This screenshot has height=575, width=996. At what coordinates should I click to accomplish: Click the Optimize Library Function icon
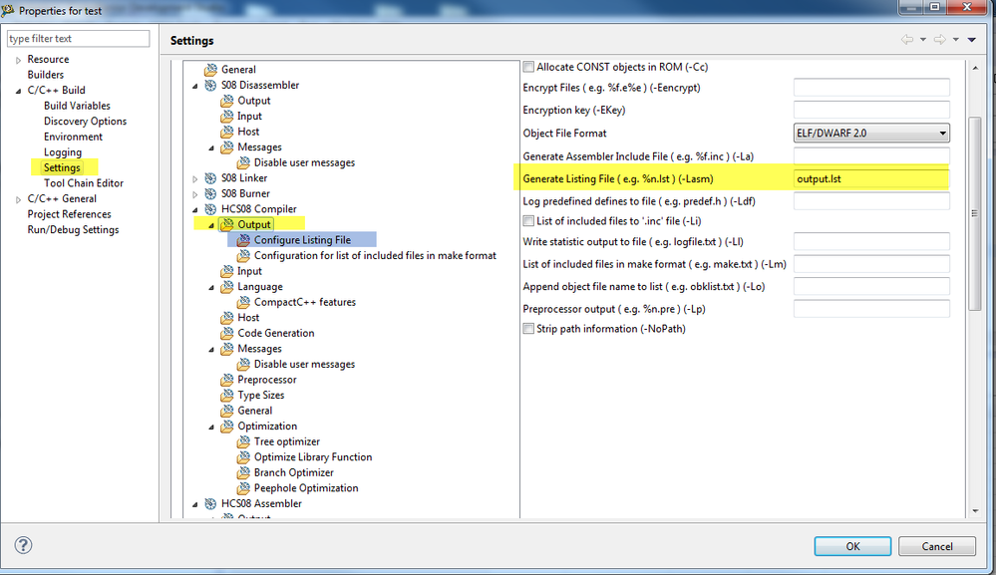pos(243,457)
